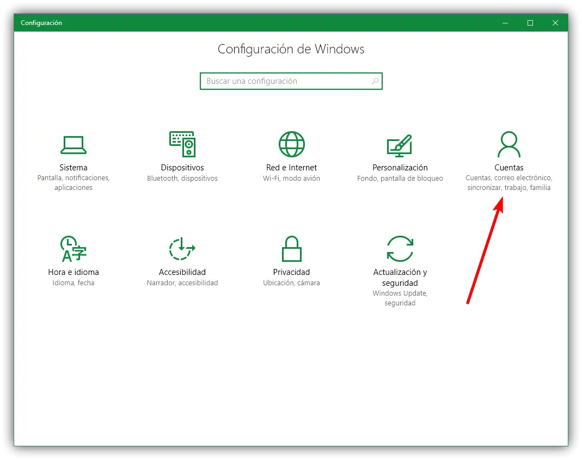Click the Accesibilidad label
Screen dimensions: 582x460
click(182, 272)
